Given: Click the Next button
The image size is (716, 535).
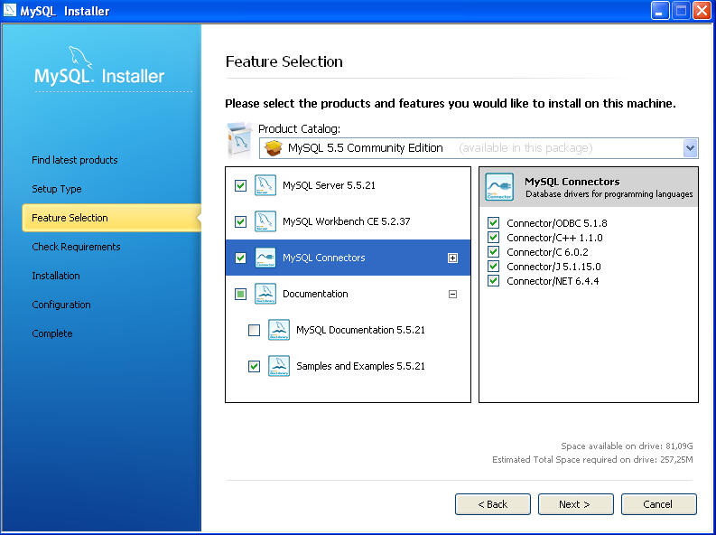Looking at the screenshot, I should pyautogui.click(x=576, y=504).
